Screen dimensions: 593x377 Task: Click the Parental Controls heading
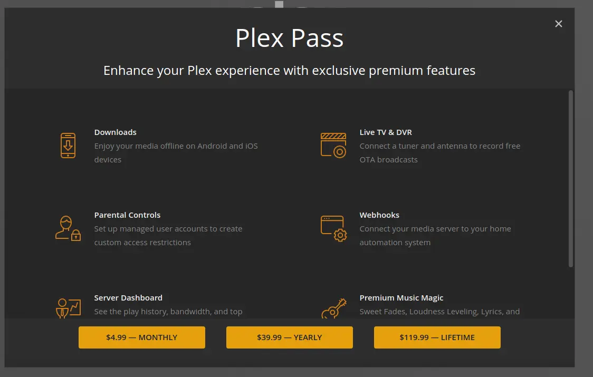click(x=127, y=215)
